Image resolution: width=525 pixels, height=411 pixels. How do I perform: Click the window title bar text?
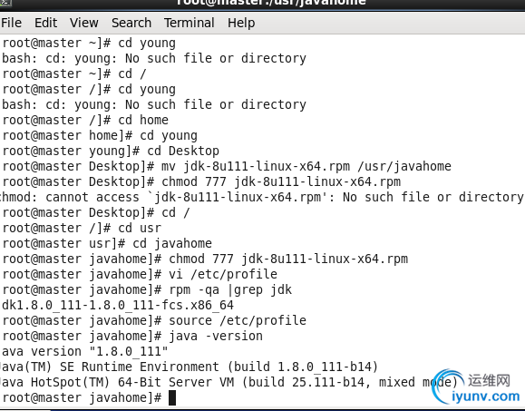[x=271, y=3]
